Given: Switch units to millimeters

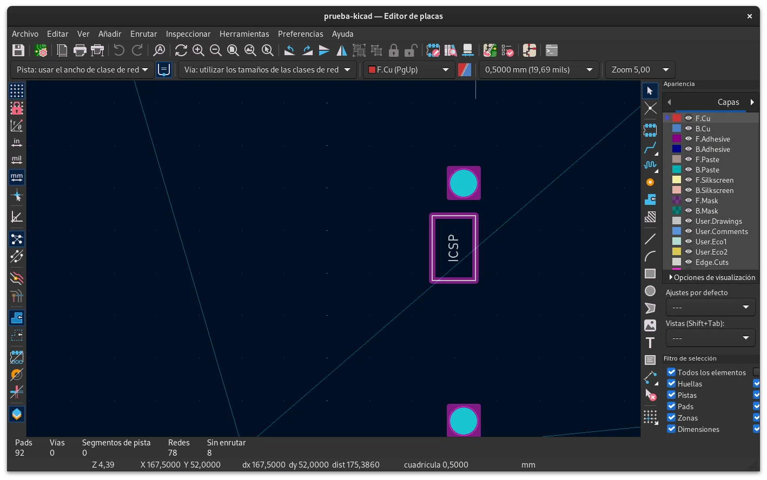Looking at the screenshot, I should (17, 177).
